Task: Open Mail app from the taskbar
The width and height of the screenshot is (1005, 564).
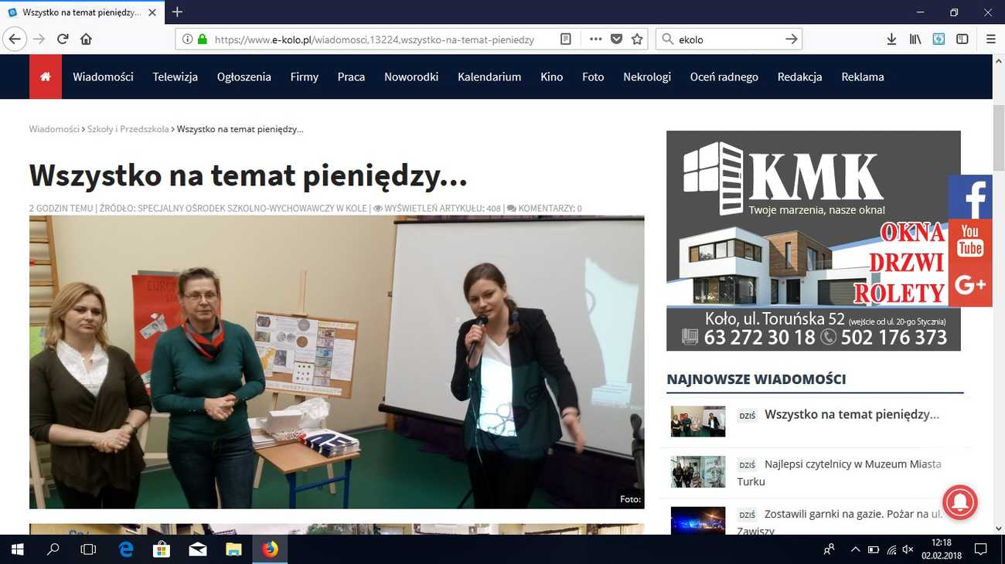Action: click(197, 549)
